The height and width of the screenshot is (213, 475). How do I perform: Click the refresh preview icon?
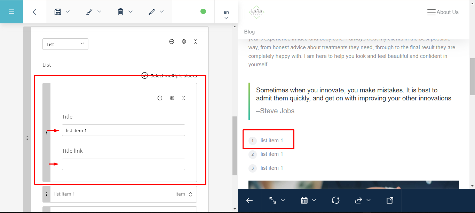click(x=335, y=200)
